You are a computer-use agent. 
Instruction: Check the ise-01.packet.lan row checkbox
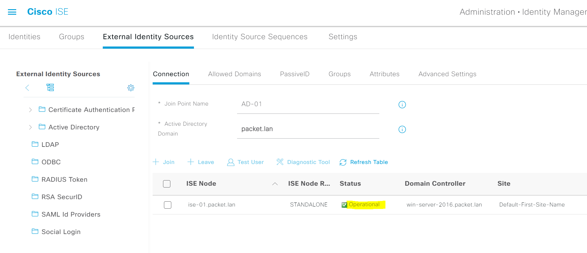coord(168,205)
